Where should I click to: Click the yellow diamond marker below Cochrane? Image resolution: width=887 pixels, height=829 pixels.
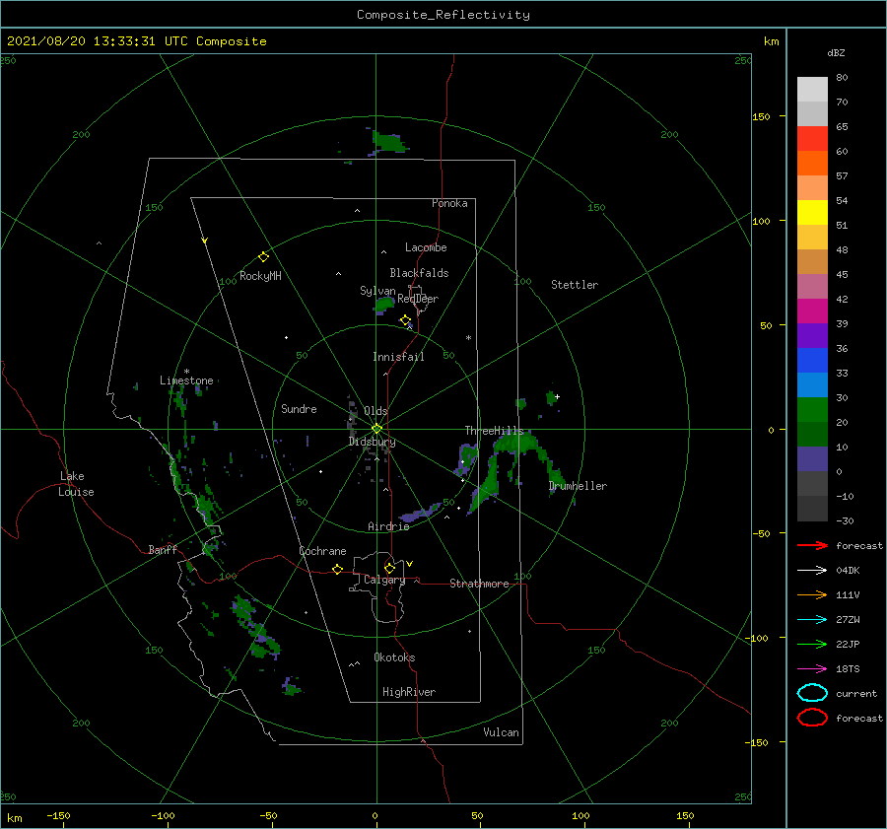tap(337, 569)
